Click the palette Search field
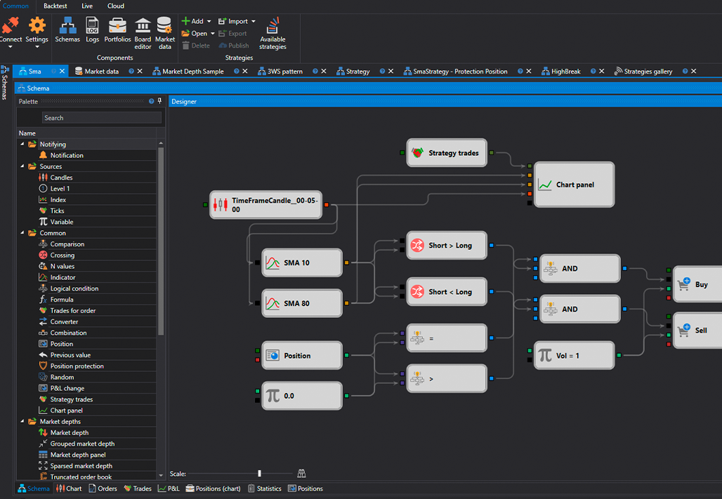This screenshot has width=722, height=499. [101, 118]
